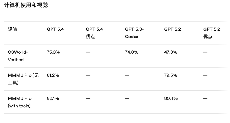Image resolution: width=230 pixels, height=123 pixels.
Task: Click GPT-5.2 优点 dash in MMMU Pro (with tools) row
Action: pyautogui.click(x=205, y=98)
